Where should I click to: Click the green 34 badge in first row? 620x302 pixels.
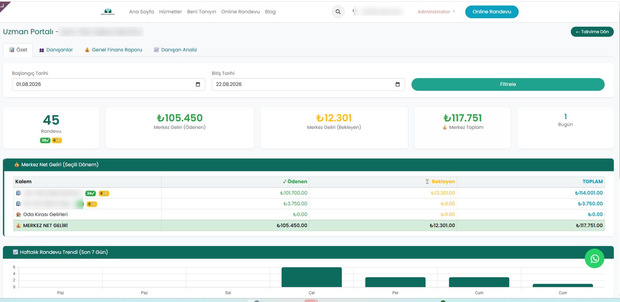point(91,193)
